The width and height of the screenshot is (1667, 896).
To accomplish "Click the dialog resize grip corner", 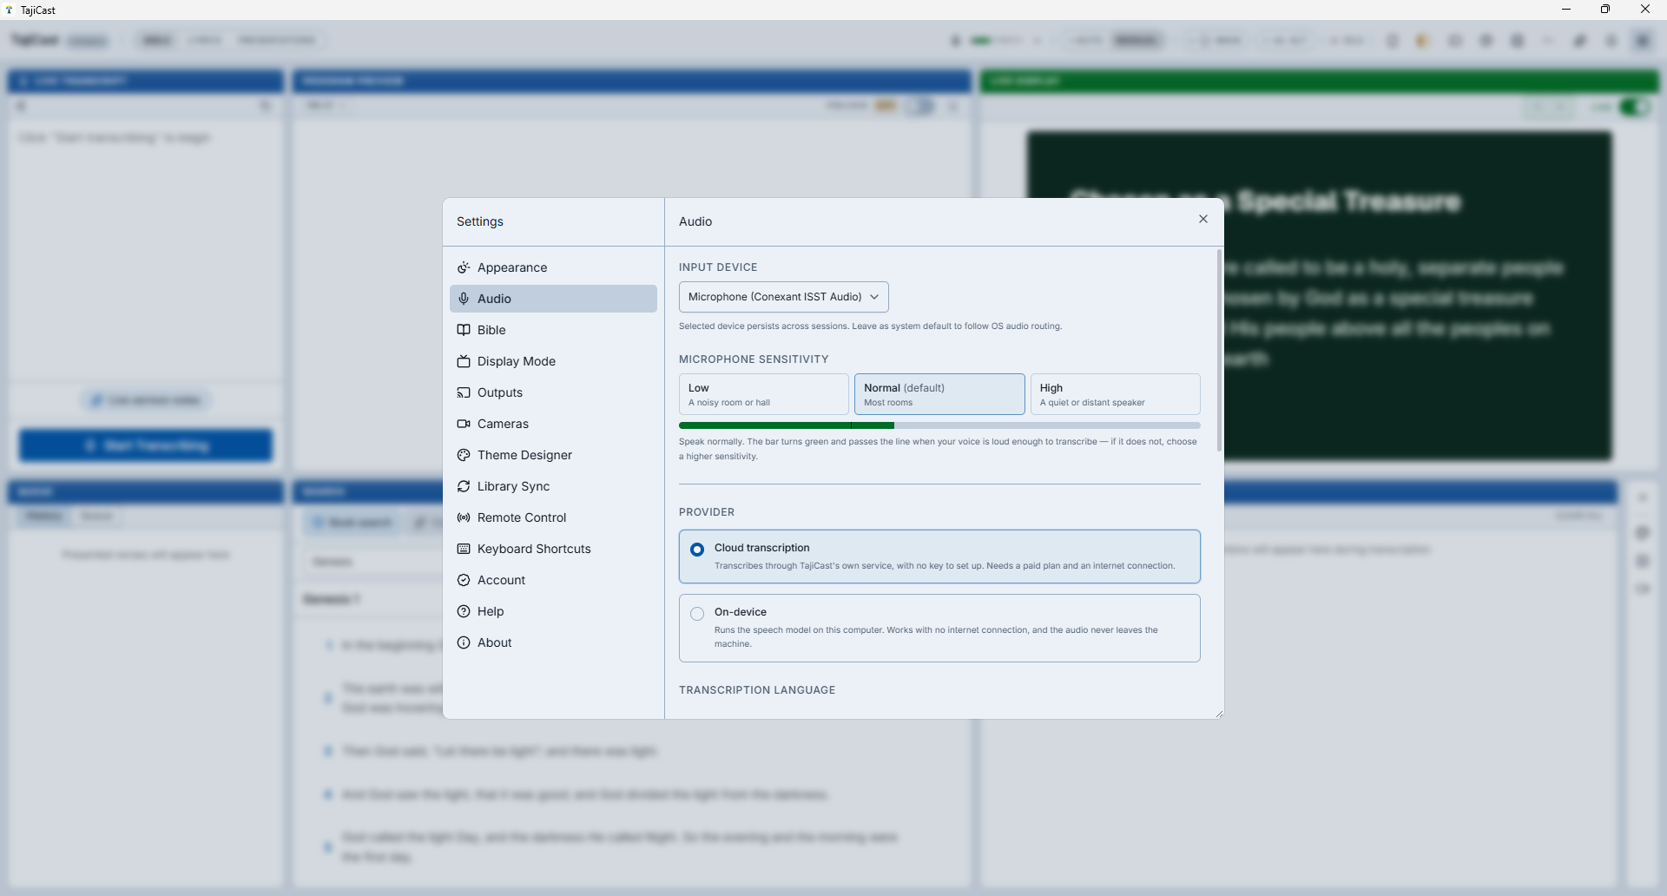I will tap(1219, 714).
